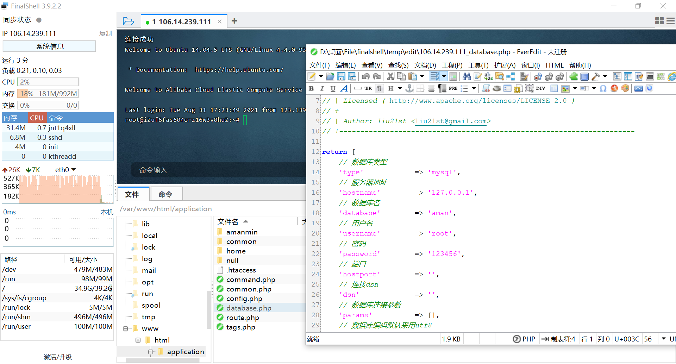Click the Save all floppy icon
Viewport: 676px width, 364px height.
tap(352, 76)
